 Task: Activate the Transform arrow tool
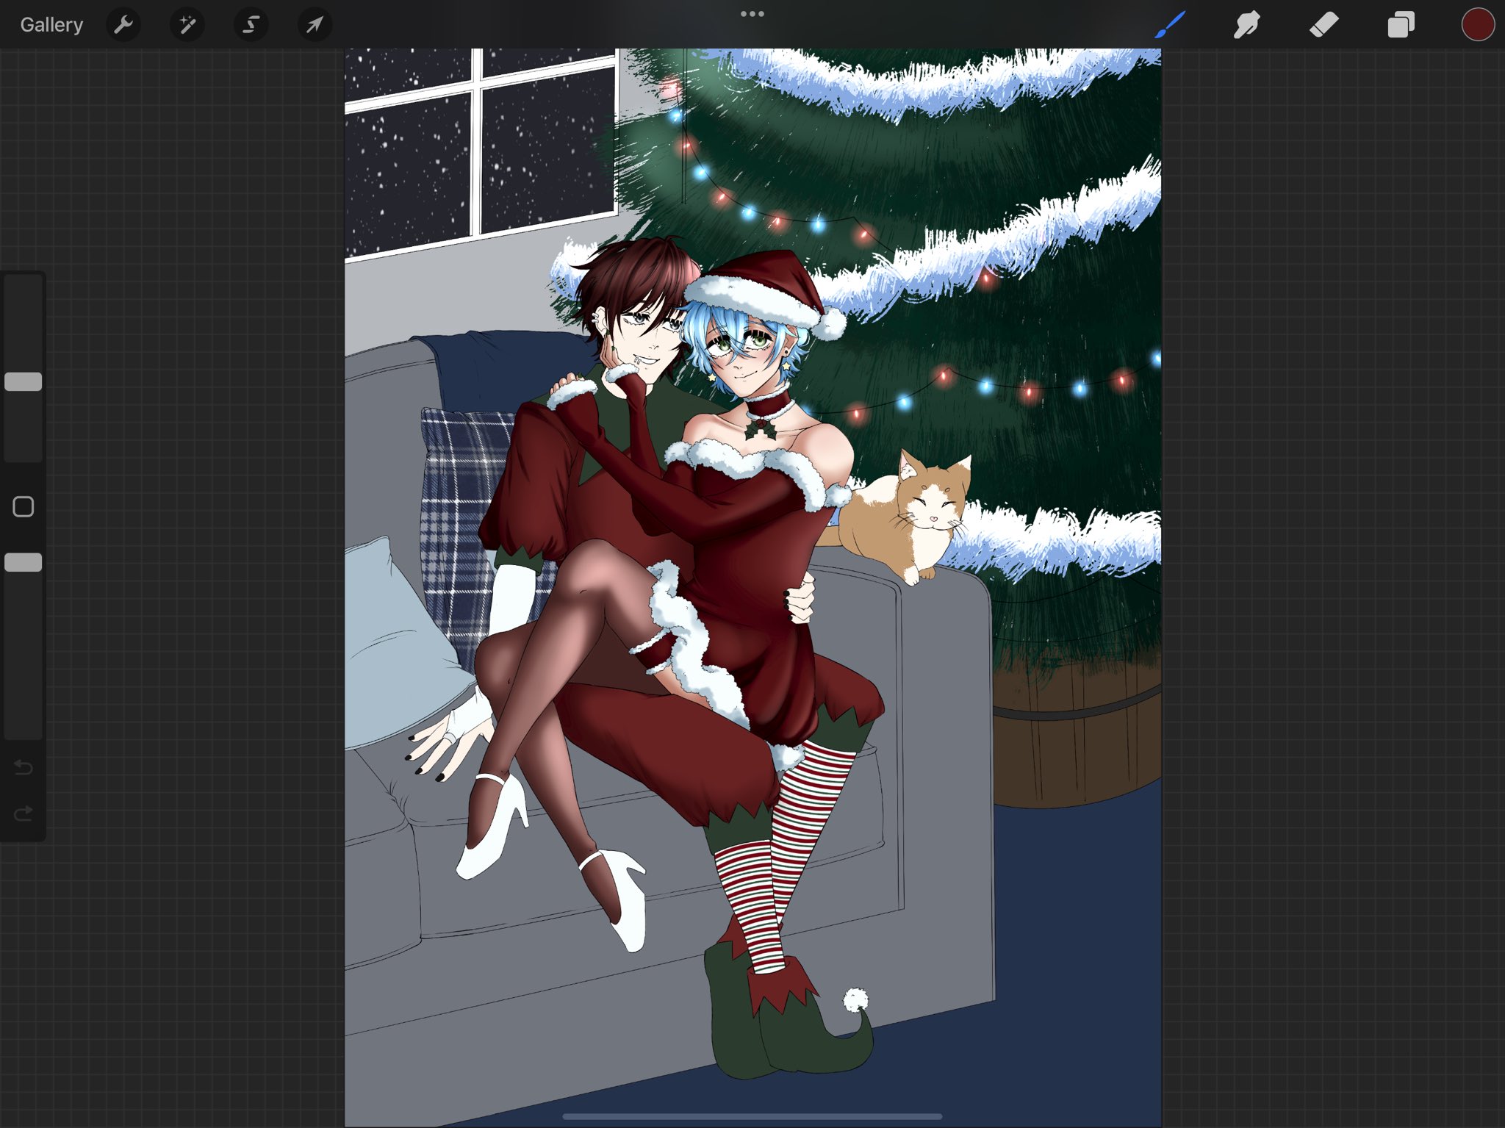(x=315, y=25)
